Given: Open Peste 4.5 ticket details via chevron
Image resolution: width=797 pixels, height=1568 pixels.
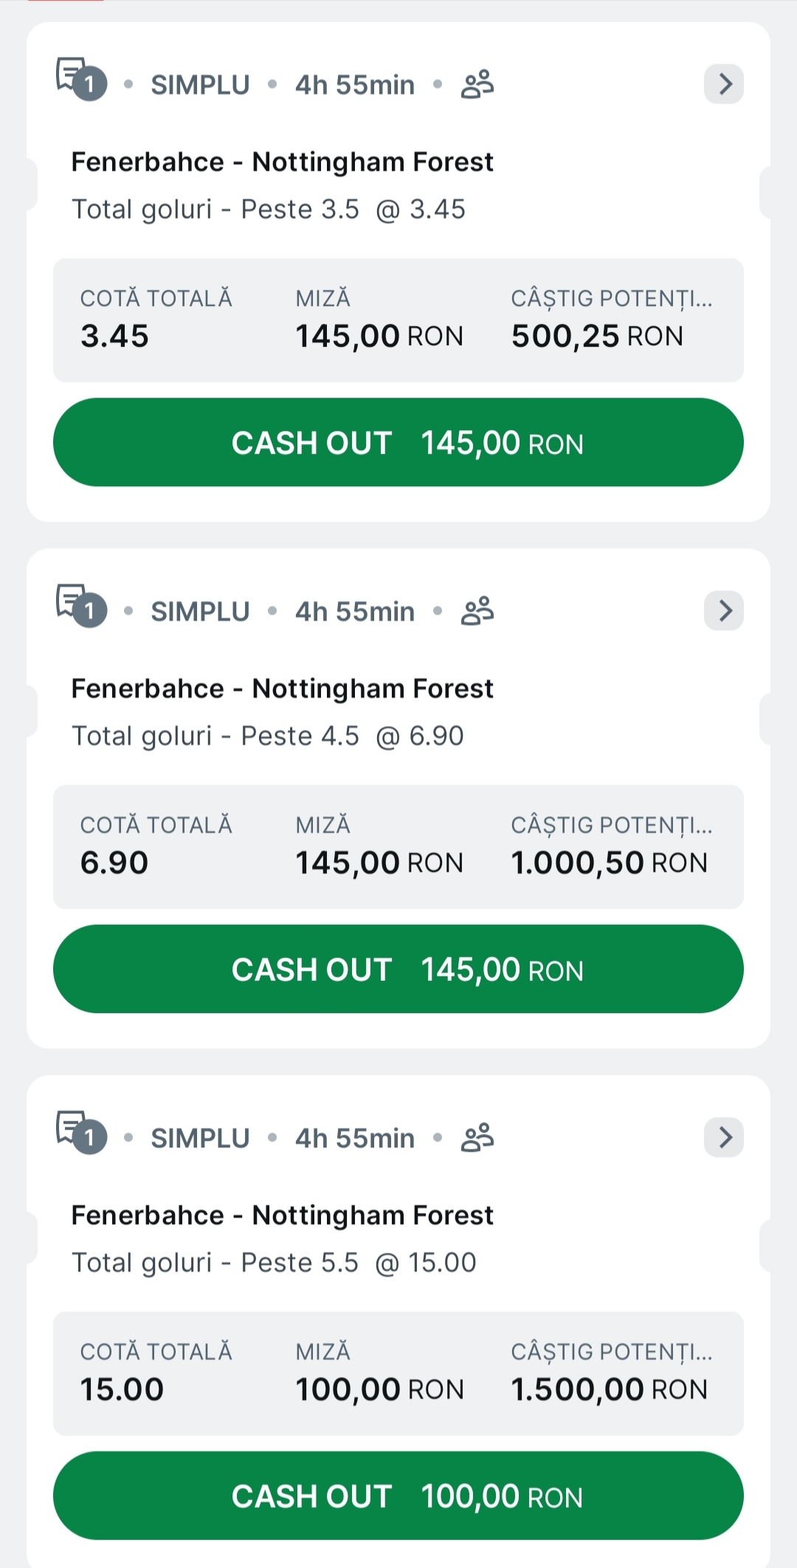Looking at the screenshot, I should [724, 611].
